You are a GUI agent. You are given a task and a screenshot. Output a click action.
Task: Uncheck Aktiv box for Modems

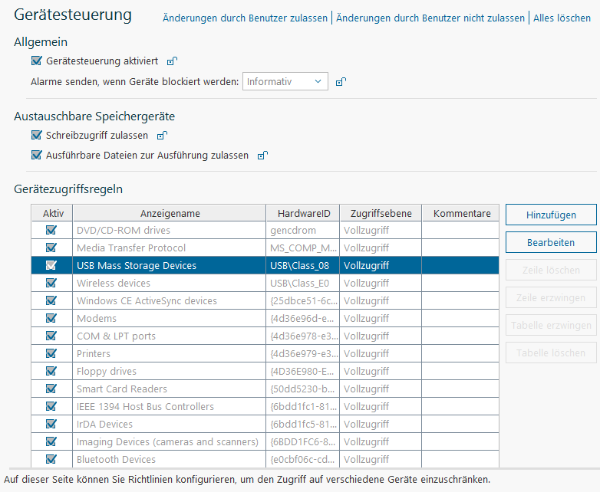coord(51,318)
